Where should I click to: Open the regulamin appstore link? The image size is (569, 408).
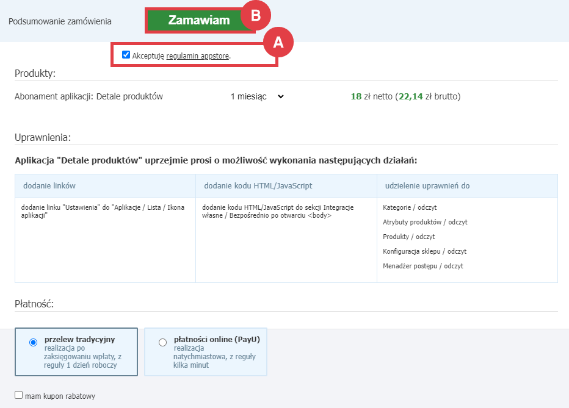tap(197, 55)
